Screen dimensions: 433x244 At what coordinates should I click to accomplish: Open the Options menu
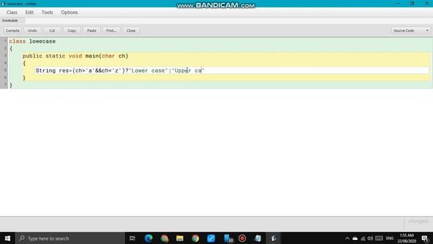point(69,12)
